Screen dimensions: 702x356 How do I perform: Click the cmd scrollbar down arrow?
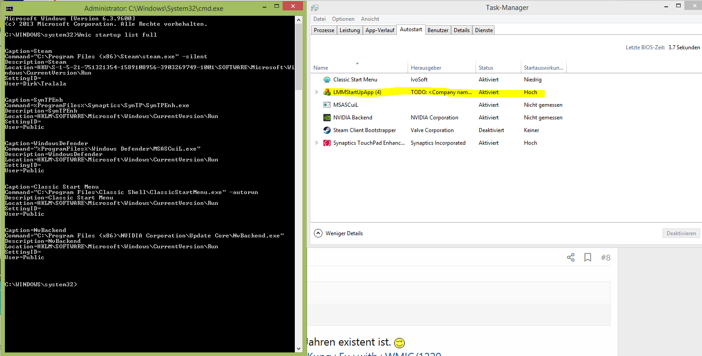298,349
